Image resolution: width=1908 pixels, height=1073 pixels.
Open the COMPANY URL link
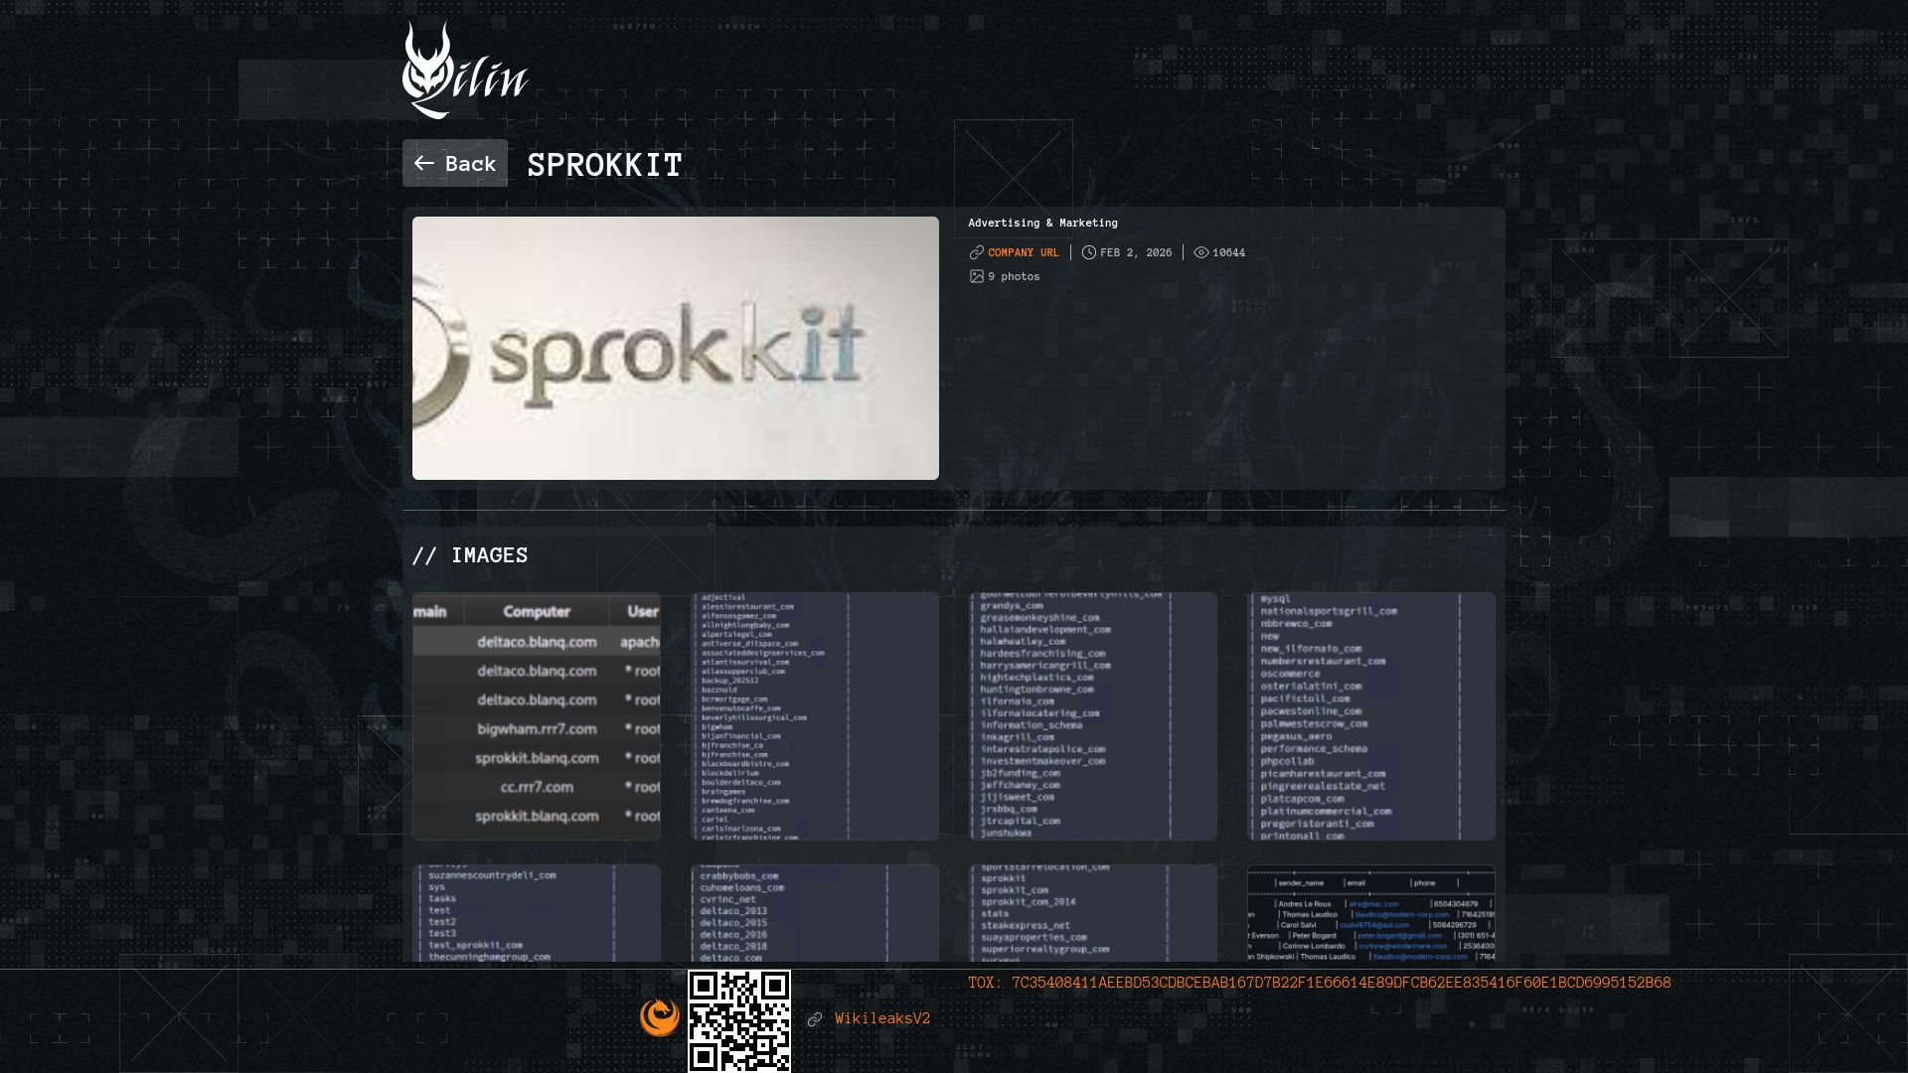coord(1023,253)
